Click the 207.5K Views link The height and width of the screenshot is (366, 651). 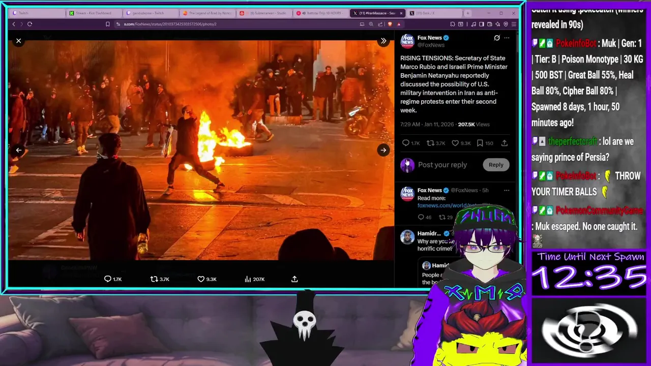tap(474, 124)
